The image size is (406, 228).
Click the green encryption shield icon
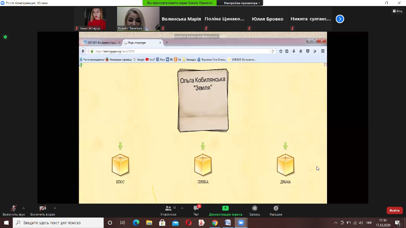(x=5, y=37)
